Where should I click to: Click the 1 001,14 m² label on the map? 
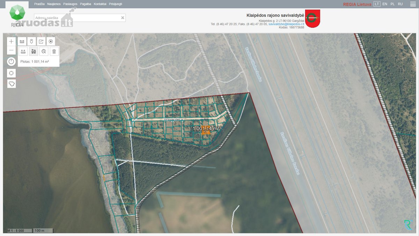point(206,128)
